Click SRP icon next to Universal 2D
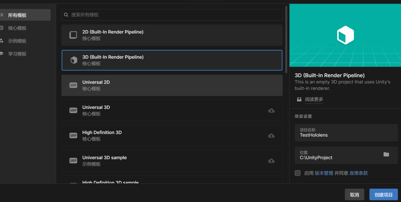401x202 pixels. coord(73,85)
